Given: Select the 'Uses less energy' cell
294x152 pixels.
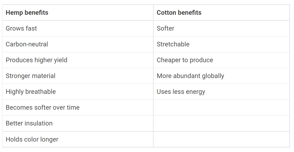Looking at the screenshot, I should 181,92.
